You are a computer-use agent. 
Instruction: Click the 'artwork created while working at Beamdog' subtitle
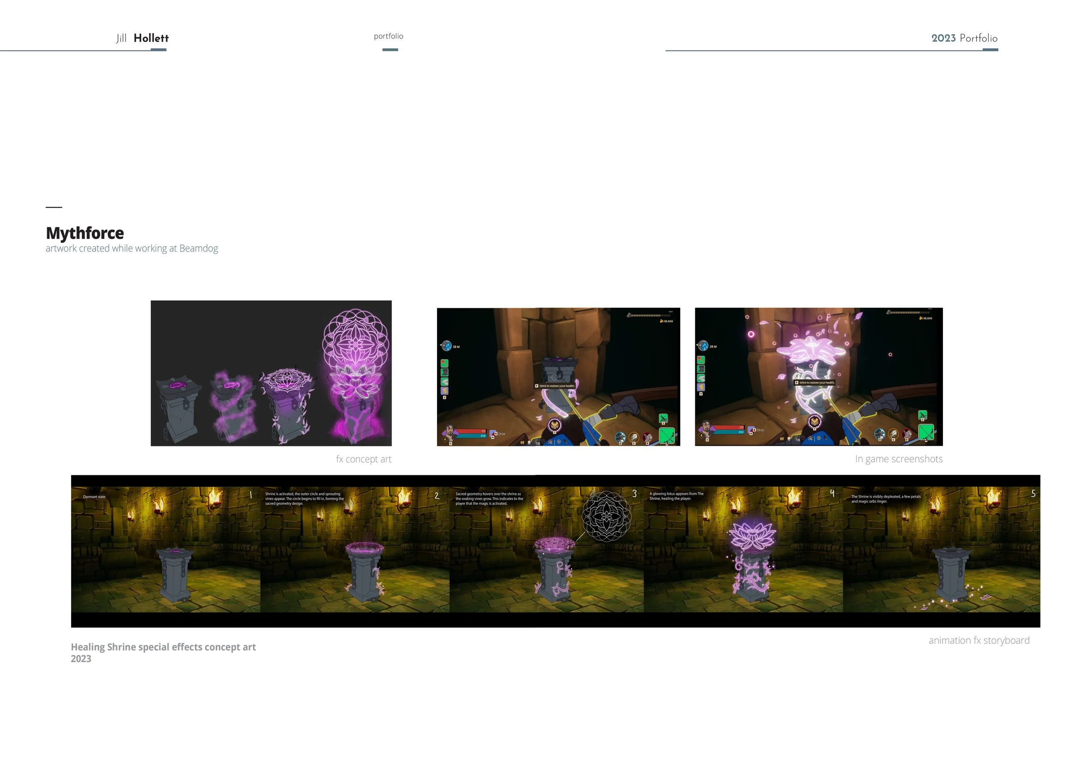tap(132, 248)
